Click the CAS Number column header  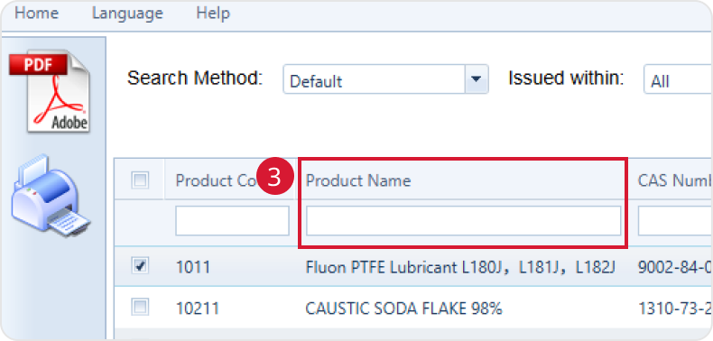click(x=675, y=180)
